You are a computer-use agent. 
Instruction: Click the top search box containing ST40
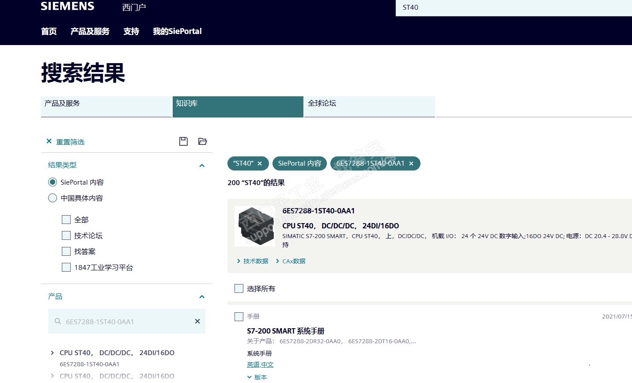[x=514, y=8]
